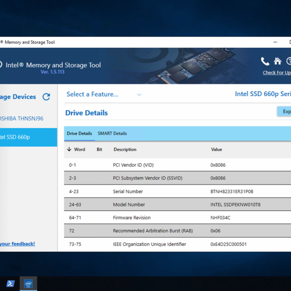
Task: Minimize the Memory and Storage Tool window
Action: (x=275, y=42)
